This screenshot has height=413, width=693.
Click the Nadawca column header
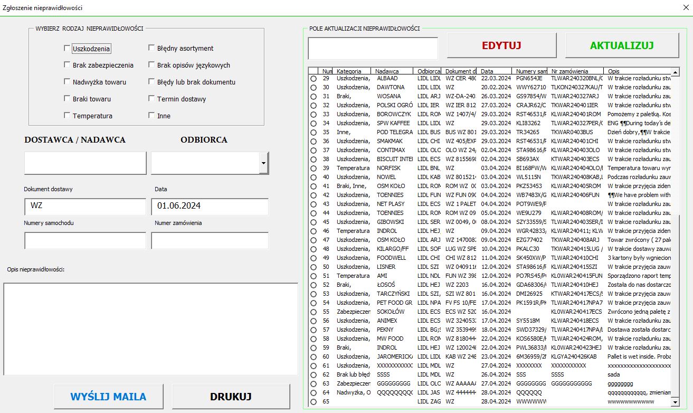pos(392,71)
